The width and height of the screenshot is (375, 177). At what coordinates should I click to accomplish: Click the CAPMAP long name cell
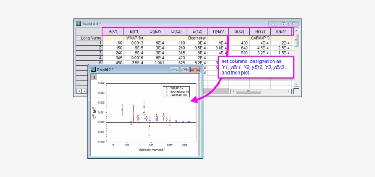pyautogui.click(x=260, y=38)
